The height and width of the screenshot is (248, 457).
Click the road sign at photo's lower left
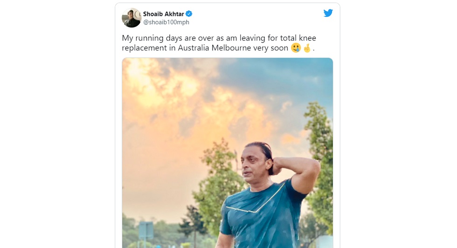coord(145,232)
